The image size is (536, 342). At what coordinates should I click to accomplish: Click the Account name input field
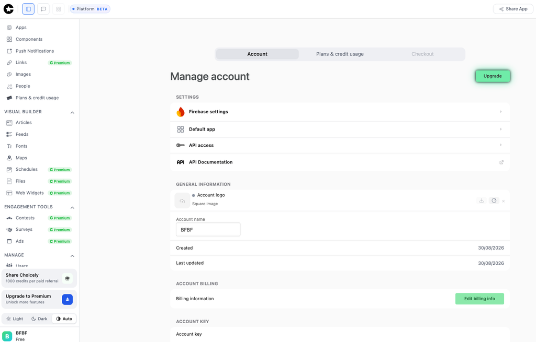pos(208,229)
